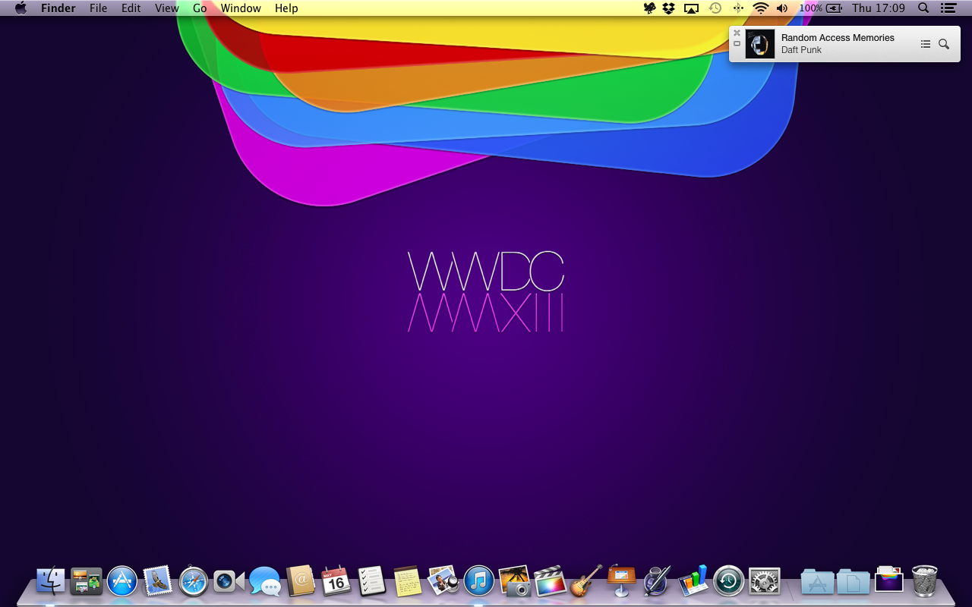Launch Safari from the Dock
This screenshot has width=972, height=607.
click(194, 581)
